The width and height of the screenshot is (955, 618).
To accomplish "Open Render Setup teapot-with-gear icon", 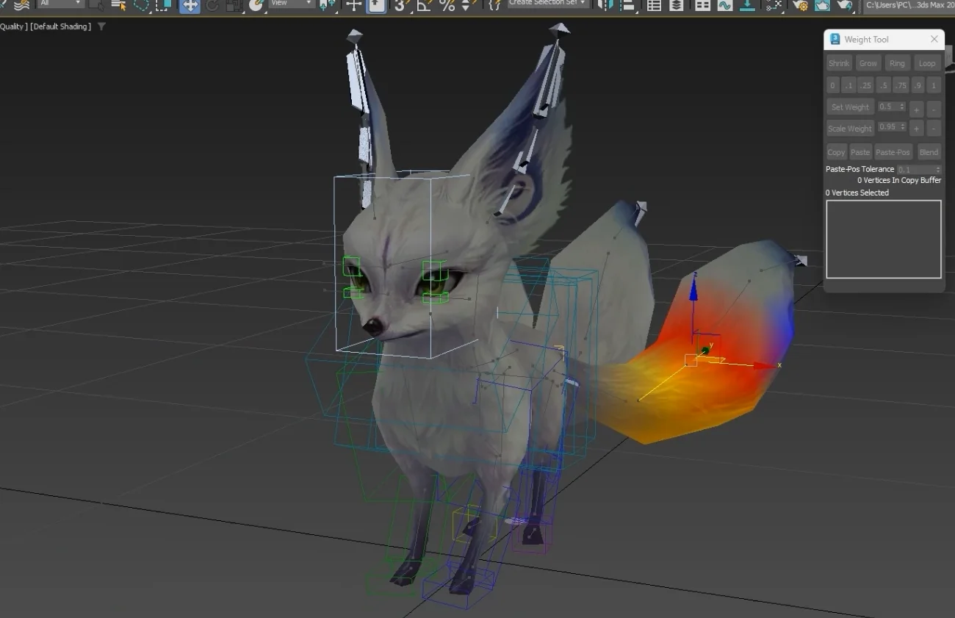I will (x=800, y=5).
